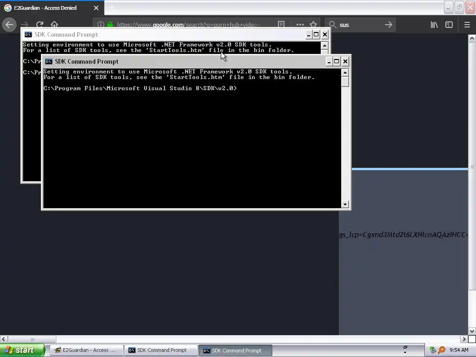476x357 pixels.
Task: Switch to E2Guardian - Access taskbar button
Action: 86,350
